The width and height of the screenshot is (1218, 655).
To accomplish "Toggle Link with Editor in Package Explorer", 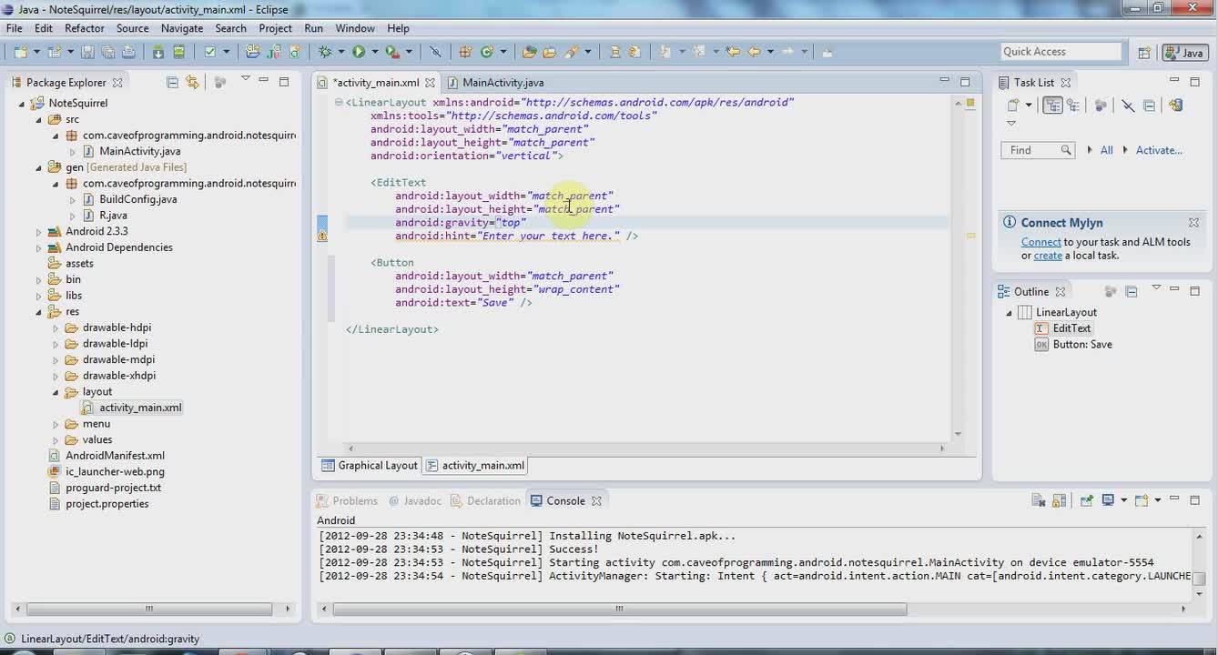I will [x=192, y=82].
